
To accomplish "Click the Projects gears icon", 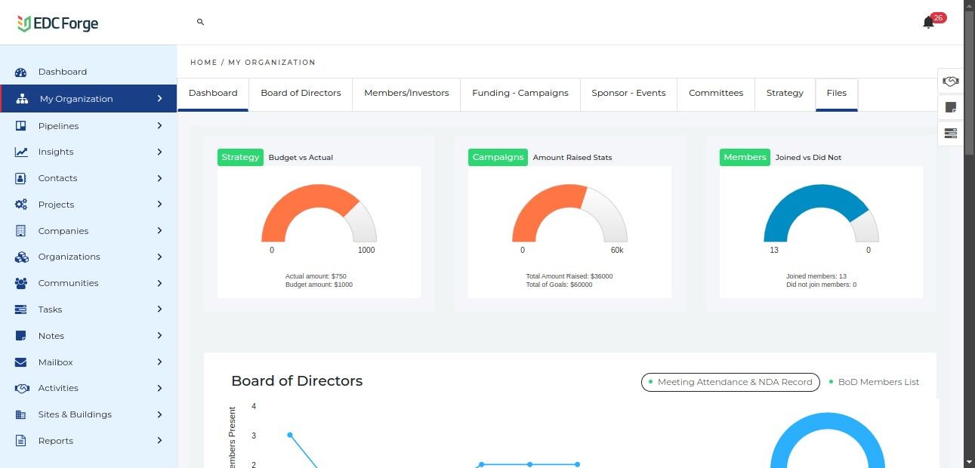I will 22,205.
